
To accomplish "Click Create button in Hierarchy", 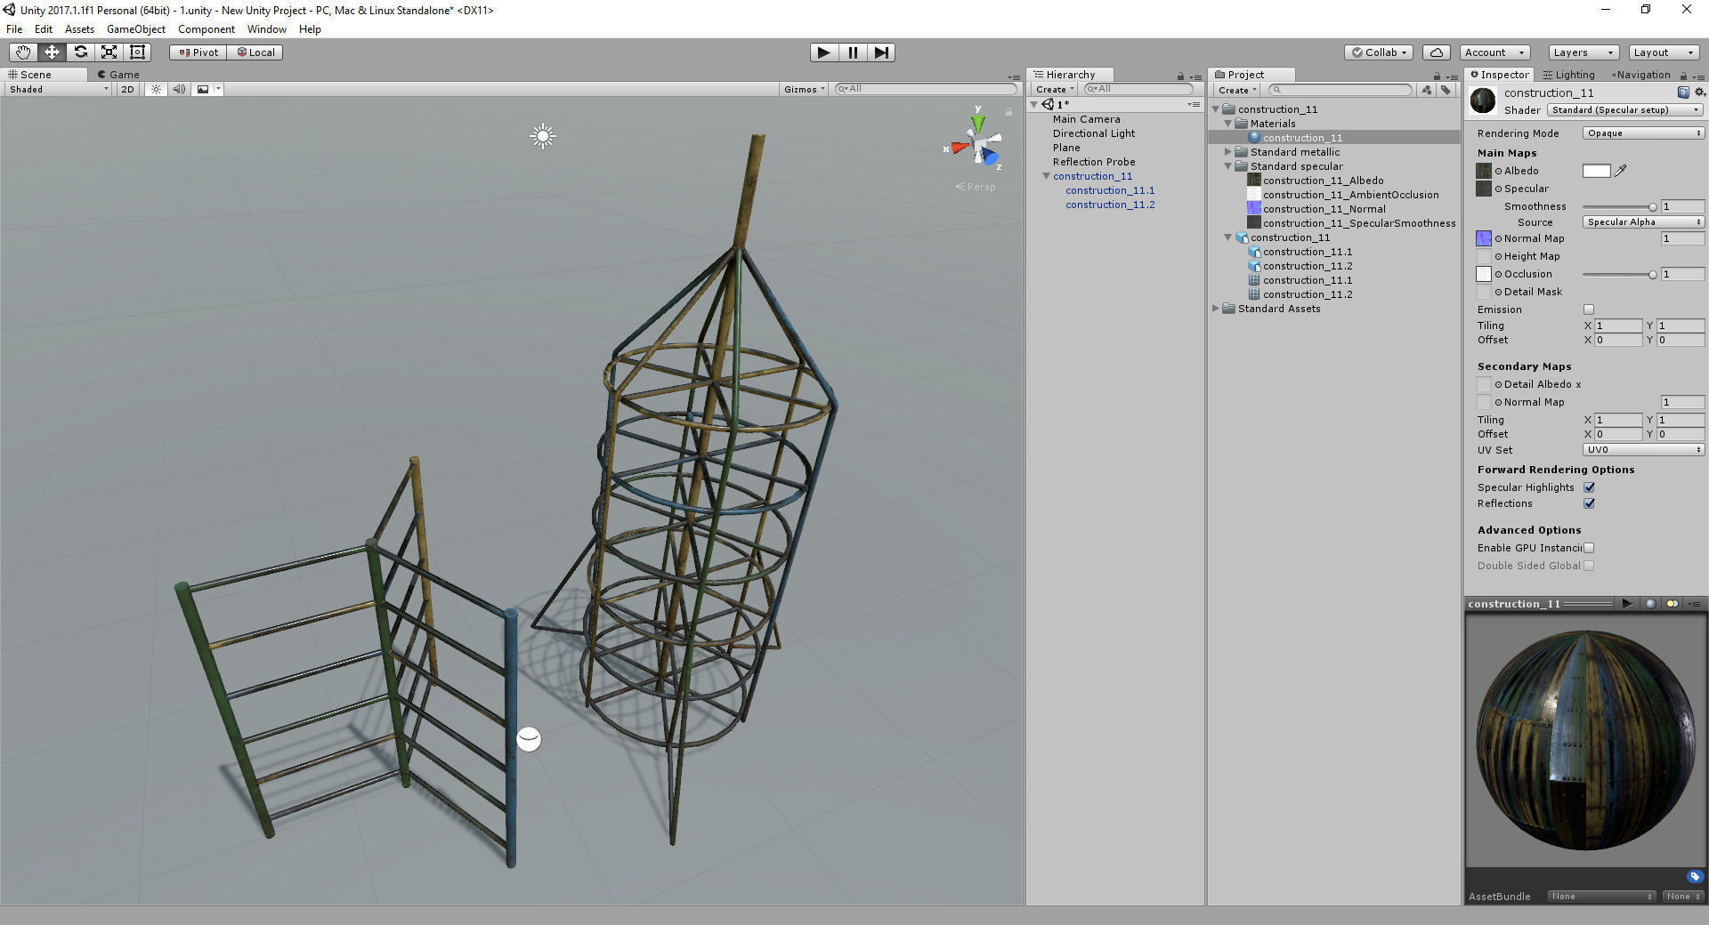I will click(1055, 89).
